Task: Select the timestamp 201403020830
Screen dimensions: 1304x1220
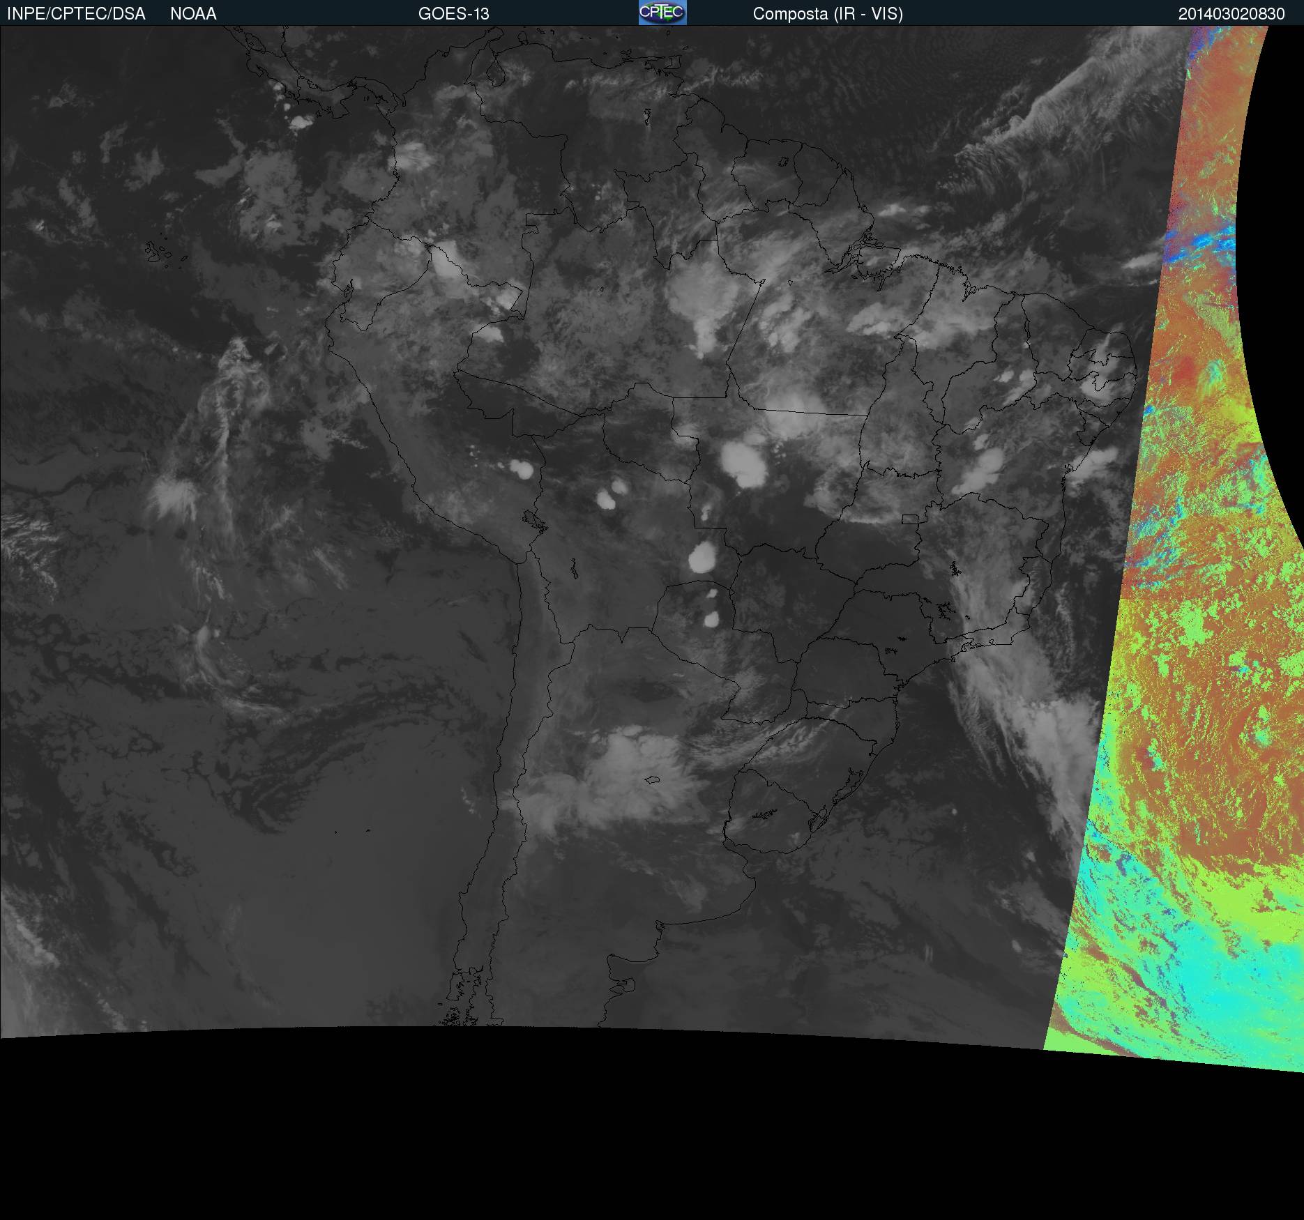Action: 1231,14
